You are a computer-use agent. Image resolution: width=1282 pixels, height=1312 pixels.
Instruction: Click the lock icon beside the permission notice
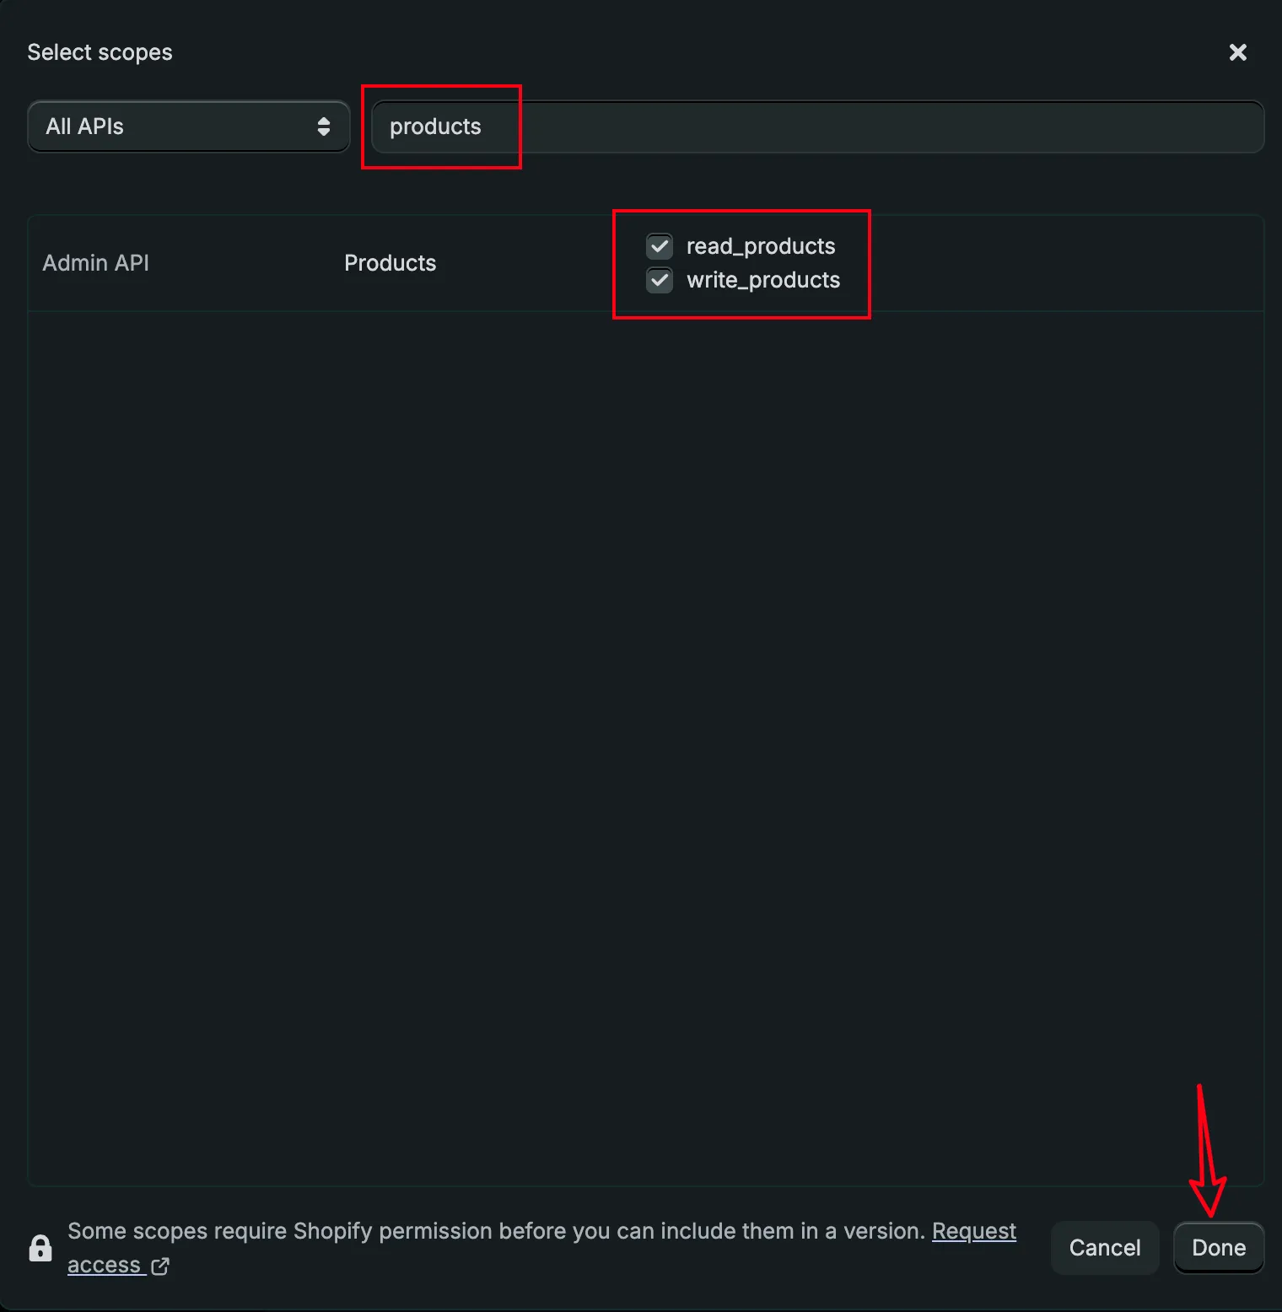click(40, 1248)
